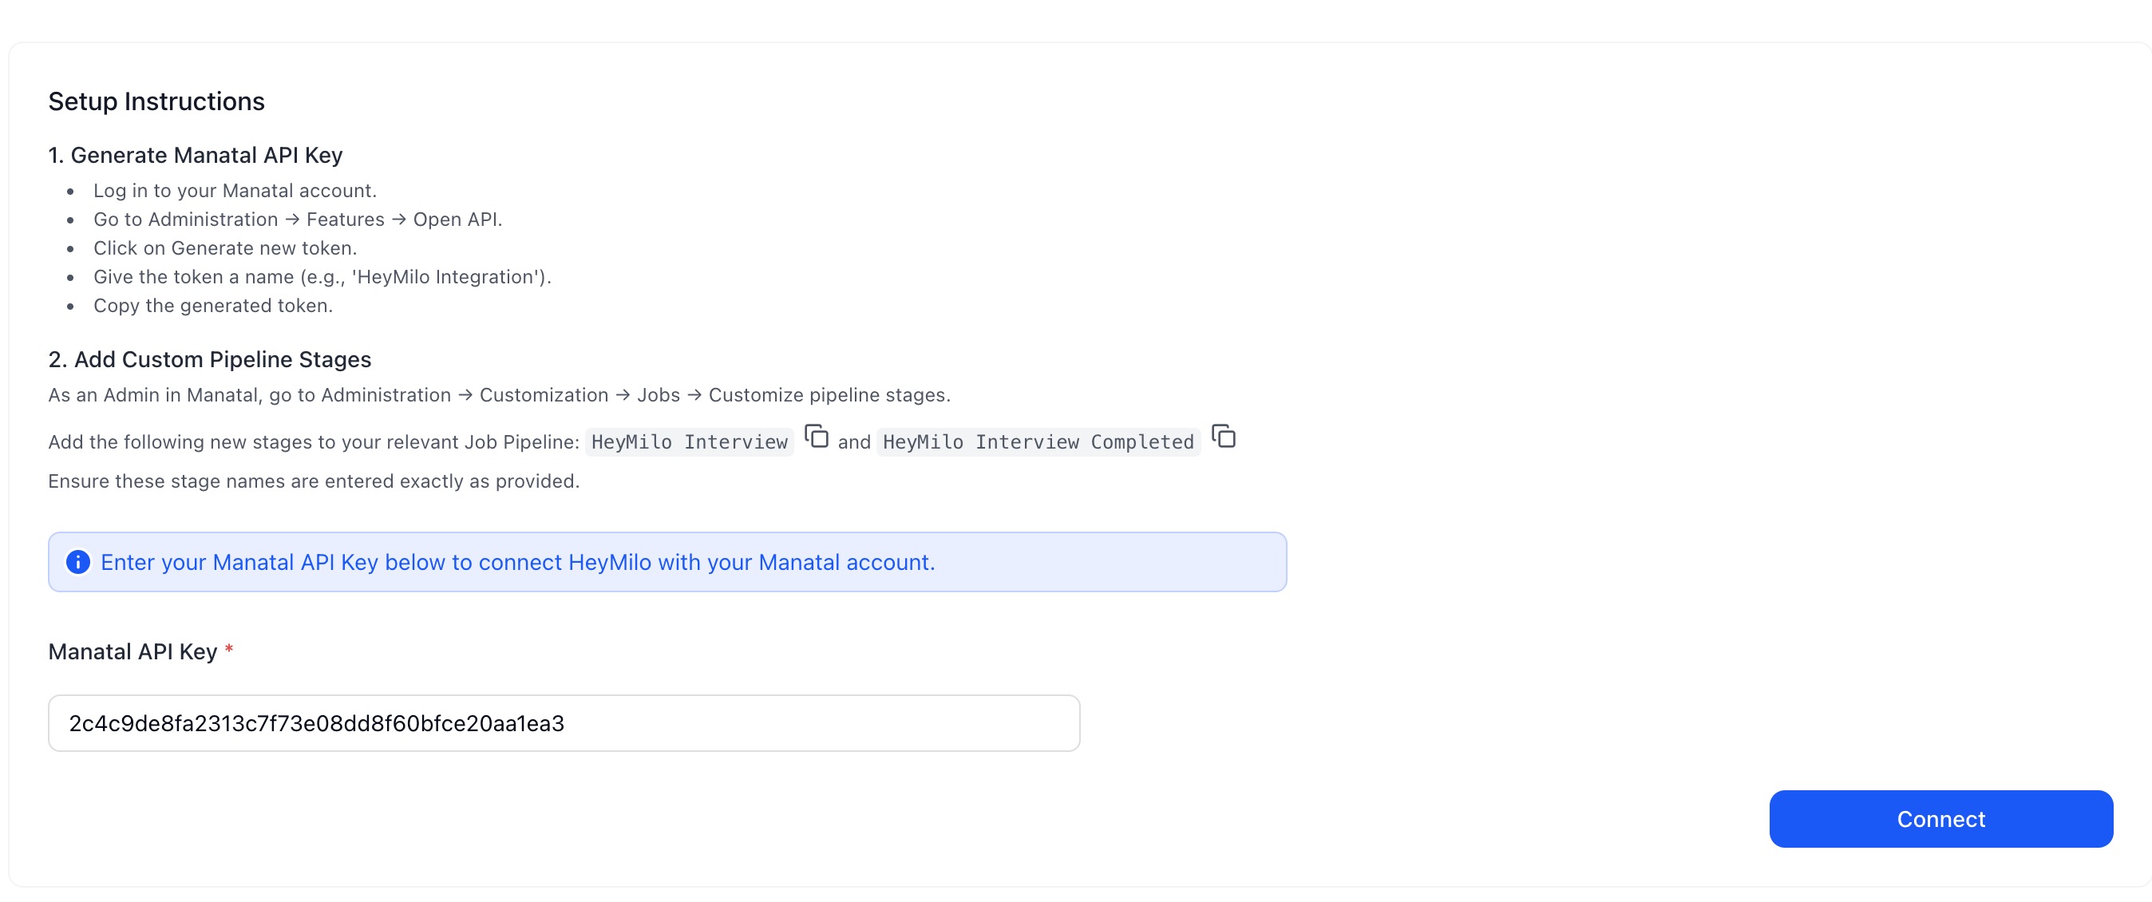2152x902 pixels.
Task: Click the 'Log in to your Manatal account' bullet
Action: click(235, 191)
